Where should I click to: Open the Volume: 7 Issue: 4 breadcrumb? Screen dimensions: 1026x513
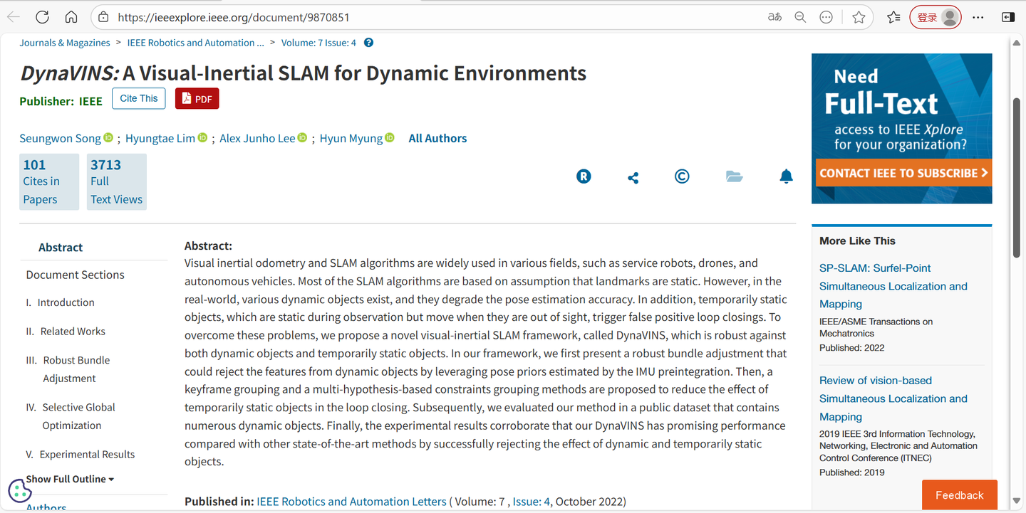318,43
